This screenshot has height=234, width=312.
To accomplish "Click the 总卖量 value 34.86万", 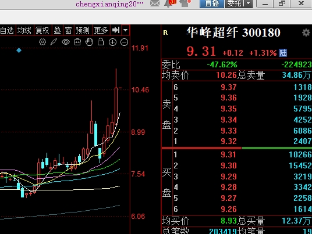I will pyautogui.click(x=296, y=75).
